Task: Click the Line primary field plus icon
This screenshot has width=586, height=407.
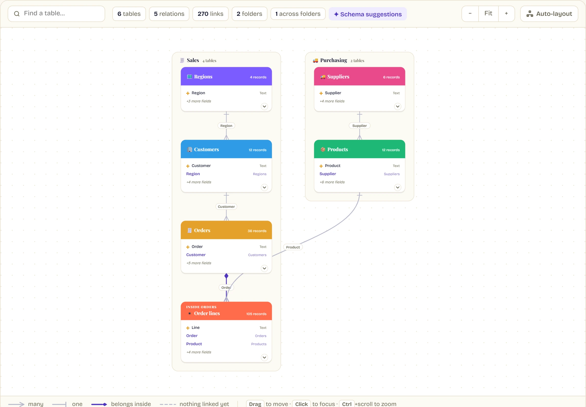Action: pyautogui.click(x=188, y=328)
